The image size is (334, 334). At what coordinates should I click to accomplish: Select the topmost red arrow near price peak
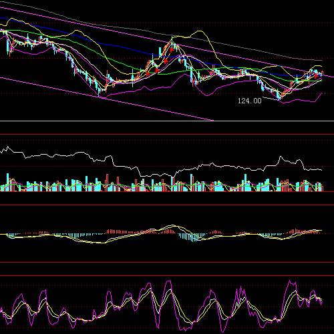(x=172, y=50)
